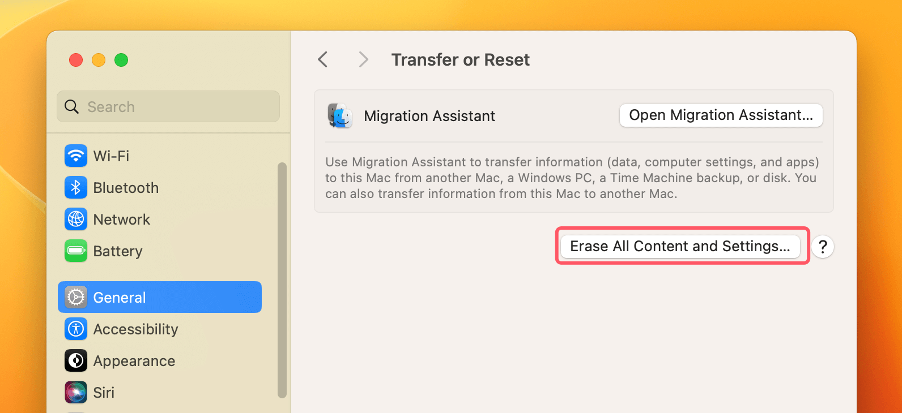
Task: Select Wi-Fi label in sidebar
Action: coord(111,156)
